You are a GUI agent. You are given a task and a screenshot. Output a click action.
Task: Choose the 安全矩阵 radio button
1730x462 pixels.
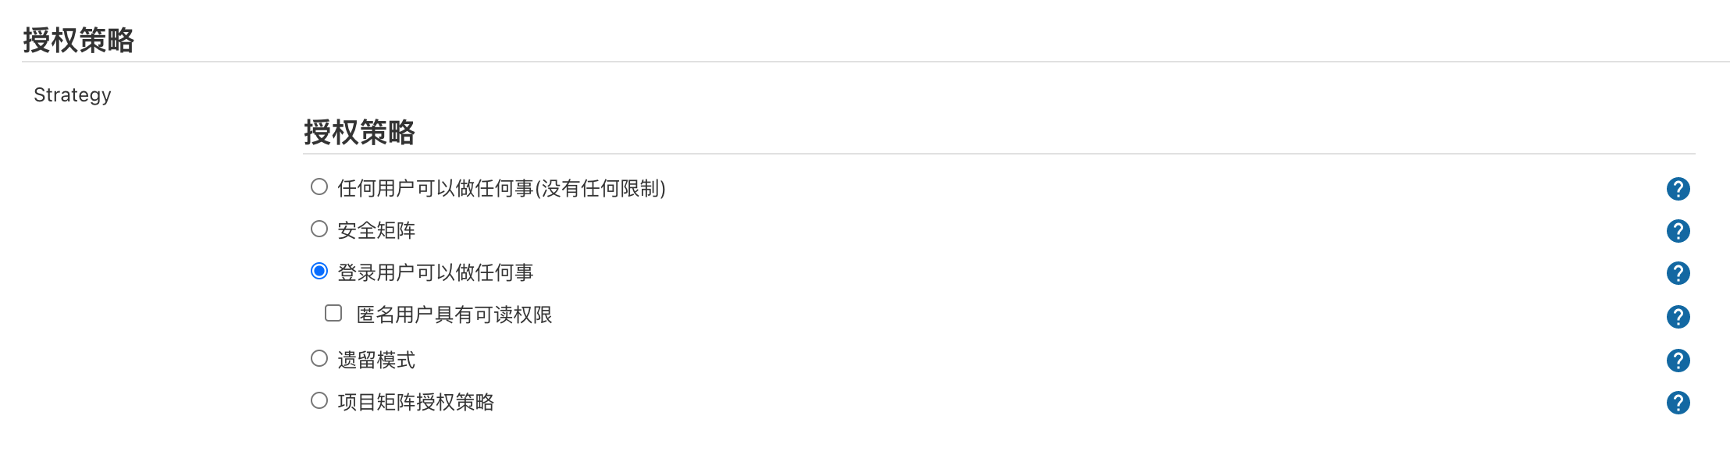[x=319, y=229]
